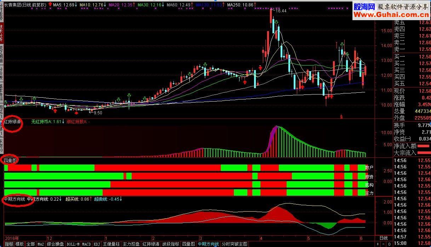The width and height of the screenshot is (431, 247).
Task: Click the 涨幅 3.45% row
Action: (412, 104)
